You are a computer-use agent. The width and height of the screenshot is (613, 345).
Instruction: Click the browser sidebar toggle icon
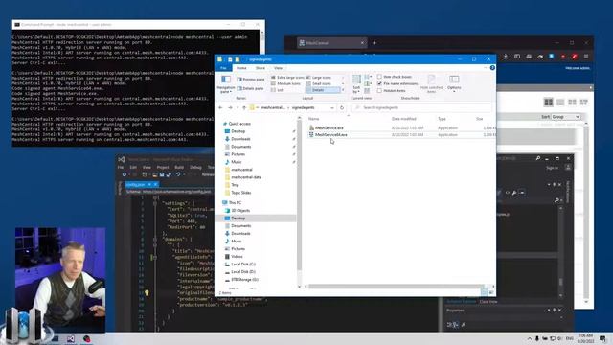pos(517,57)
